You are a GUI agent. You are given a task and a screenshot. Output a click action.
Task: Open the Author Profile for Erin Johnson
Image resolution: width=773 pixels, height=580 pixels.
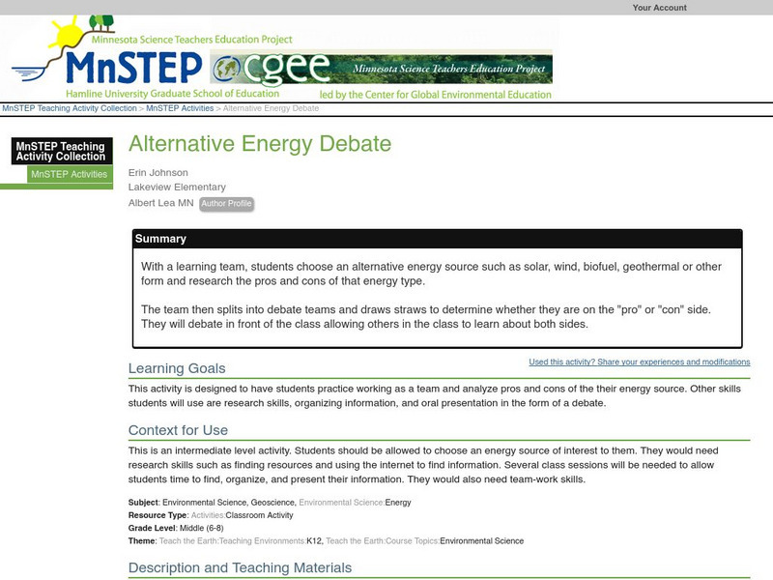[227, 204]
